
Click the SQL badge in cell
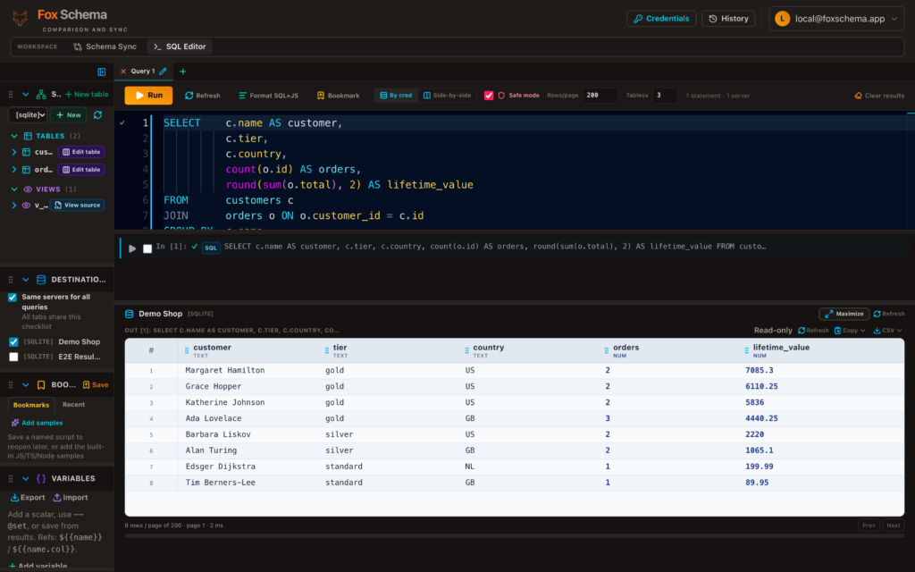click(211, 248)
